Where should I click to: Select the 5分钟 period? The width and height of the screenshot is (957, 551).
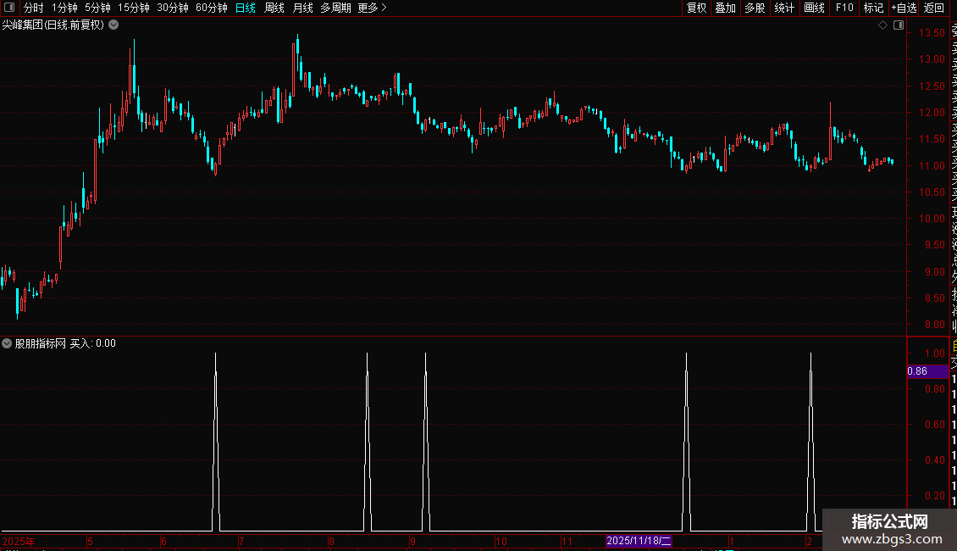(x=97, y=8)
